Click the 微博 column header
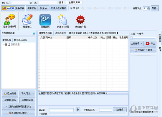 click(x=110, y=38)
